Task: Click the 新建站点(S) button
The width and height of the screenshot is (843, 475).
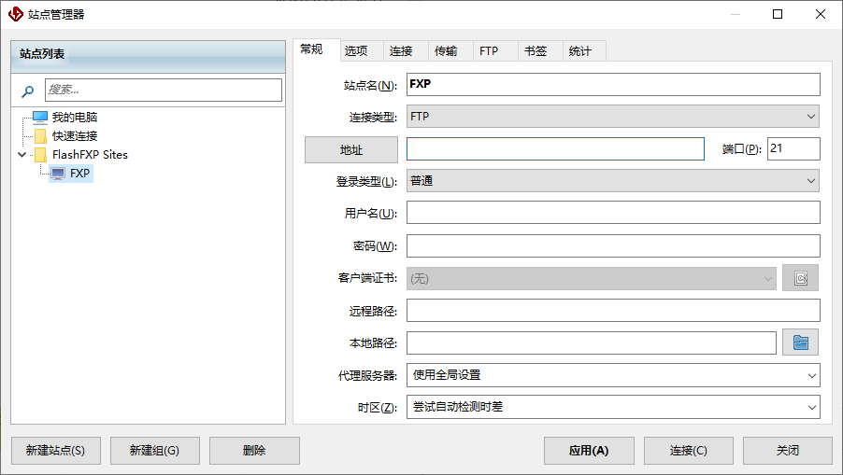Action: point(55,451)
